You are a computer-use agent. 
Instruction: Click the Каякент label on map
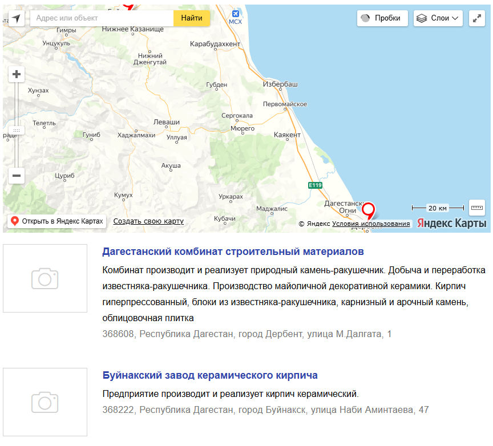point(287,135)
